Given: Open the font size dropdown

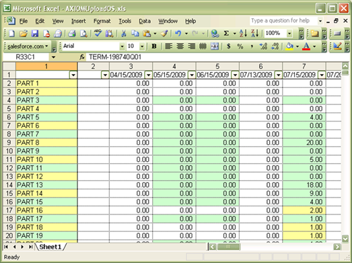Looking at the screenshot, I should [x=142, y=47].
